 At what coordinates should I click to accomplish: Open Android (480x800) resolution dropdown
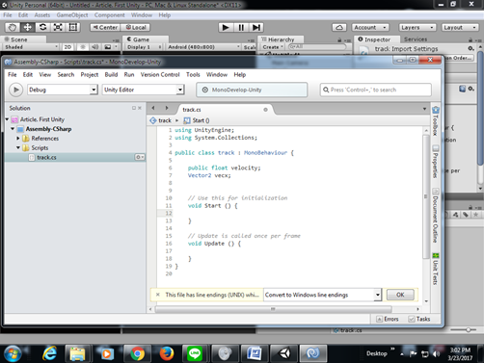point(203,47)
